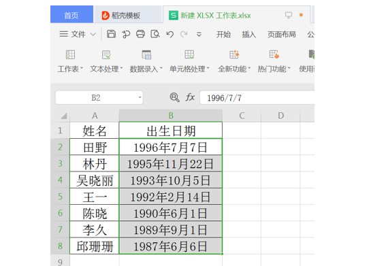Image resolution: width=371 pixels, height=266 pixels.
Task: Open the 插入 ribbon tab
Action: 249,35
